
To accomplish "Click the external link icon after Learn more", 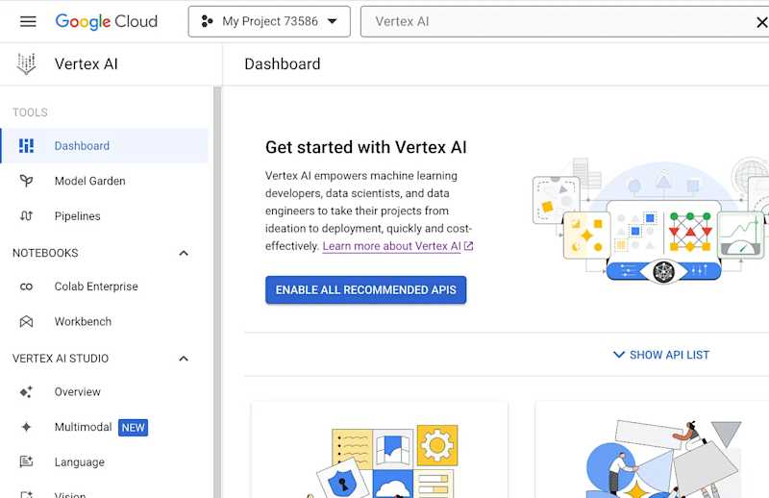I will (468, 246).
